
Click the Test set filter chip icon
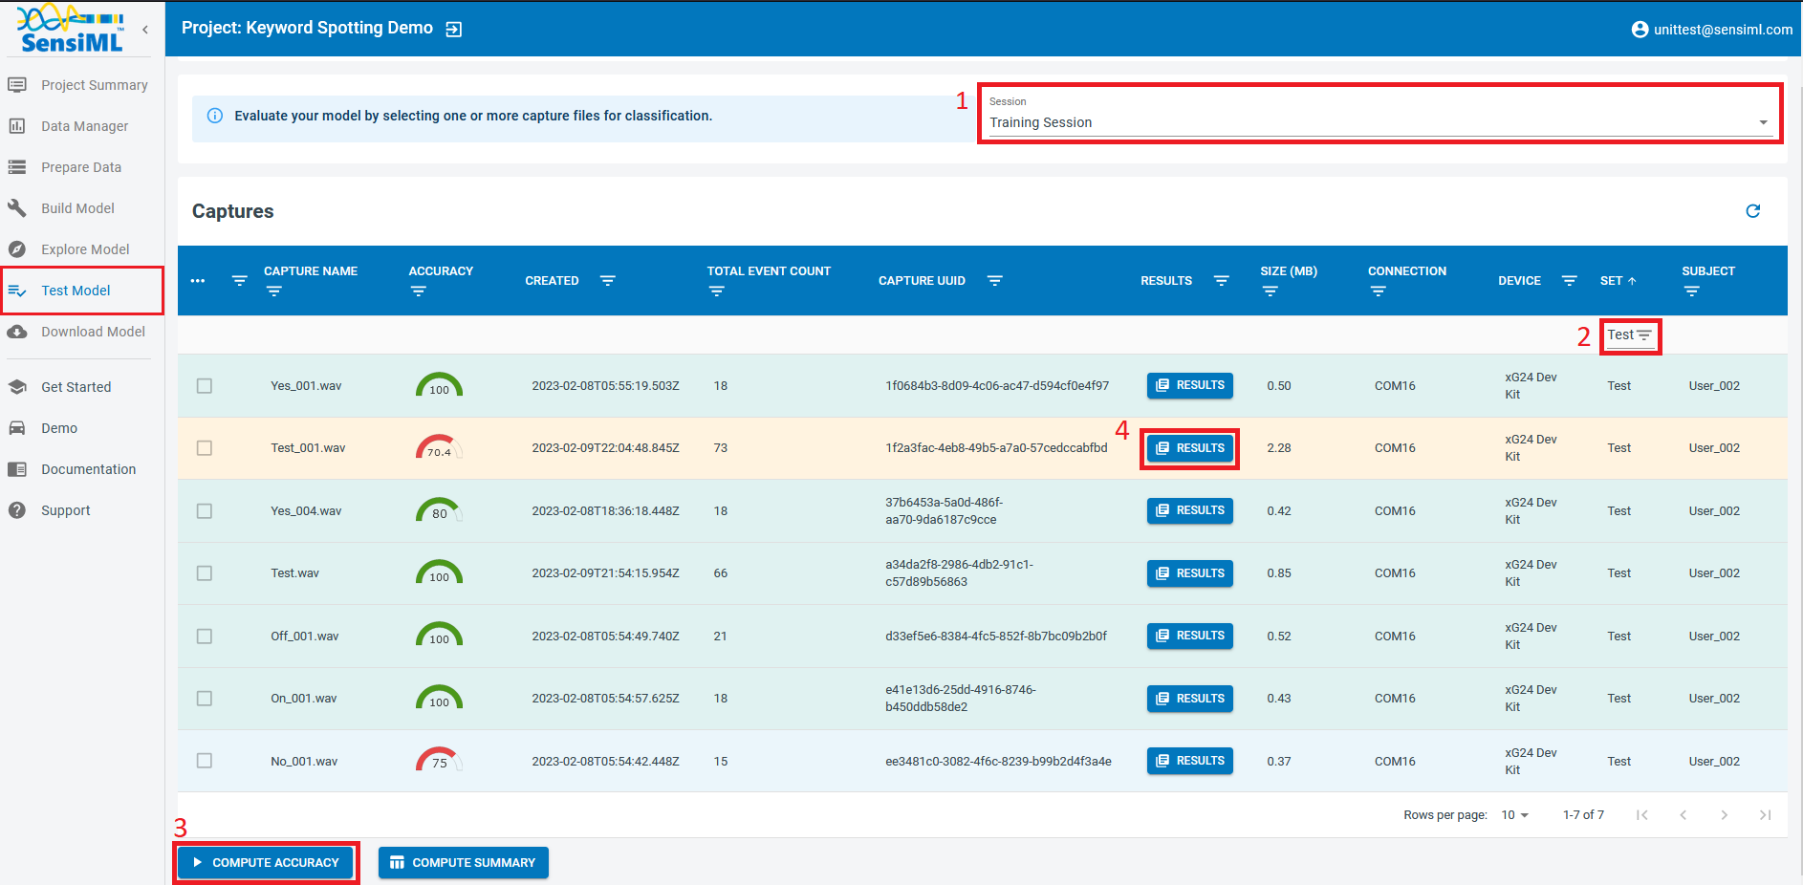1644,335
